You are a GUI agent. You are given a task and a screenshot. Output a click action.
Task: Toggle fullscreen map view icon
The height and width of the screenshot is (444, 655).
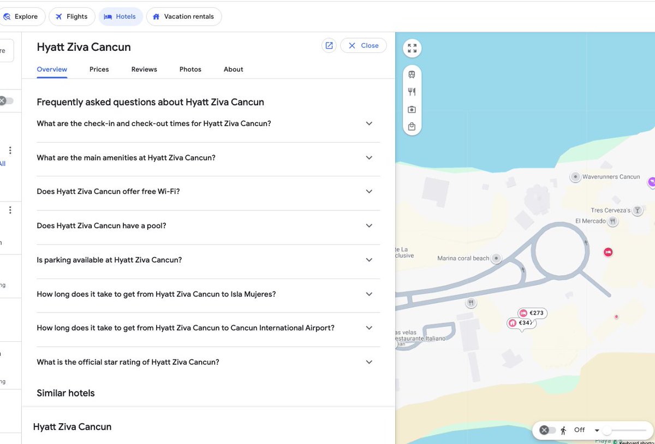[x=412, y=48]
